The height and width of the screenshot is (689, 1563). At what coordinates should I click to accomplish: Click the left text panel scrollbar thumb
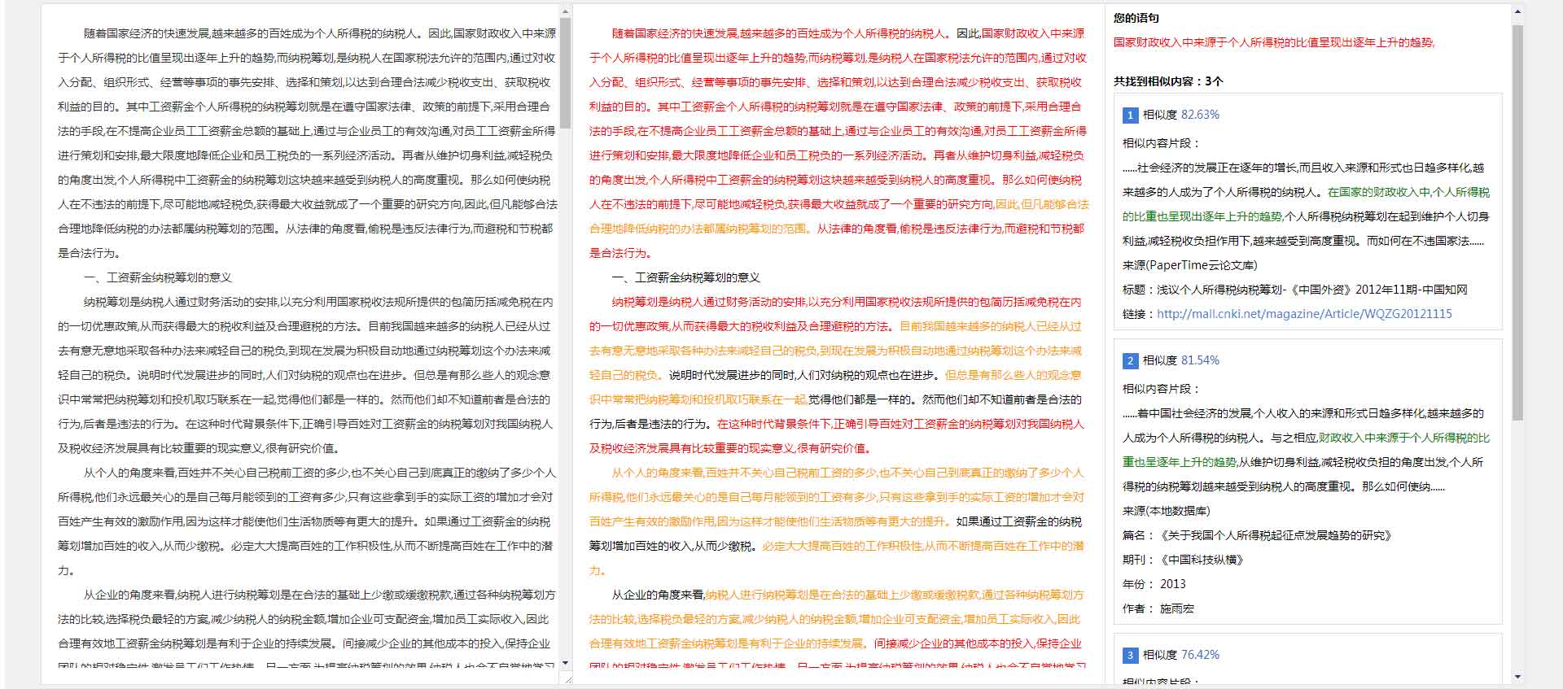565,73
